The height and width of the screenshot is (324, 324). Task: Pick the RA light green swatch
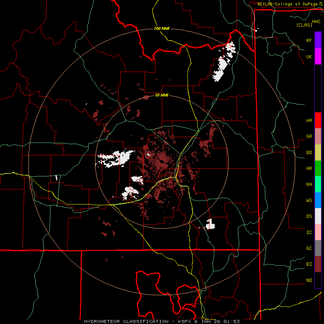coord(318,184)
